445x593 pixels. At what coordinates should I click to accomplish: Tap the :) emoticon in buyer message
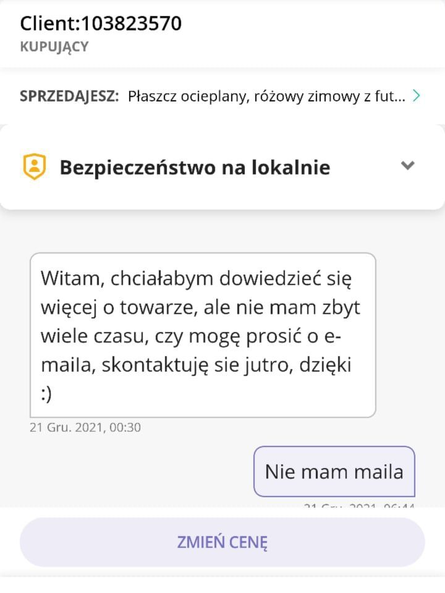(46, 394)
